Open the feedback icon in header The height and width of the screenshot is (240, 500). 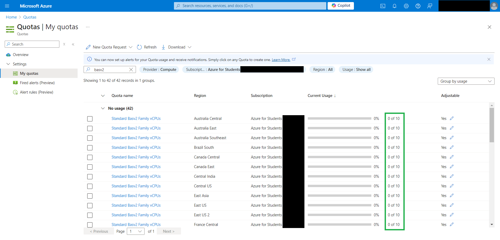[x=430, y=6]
